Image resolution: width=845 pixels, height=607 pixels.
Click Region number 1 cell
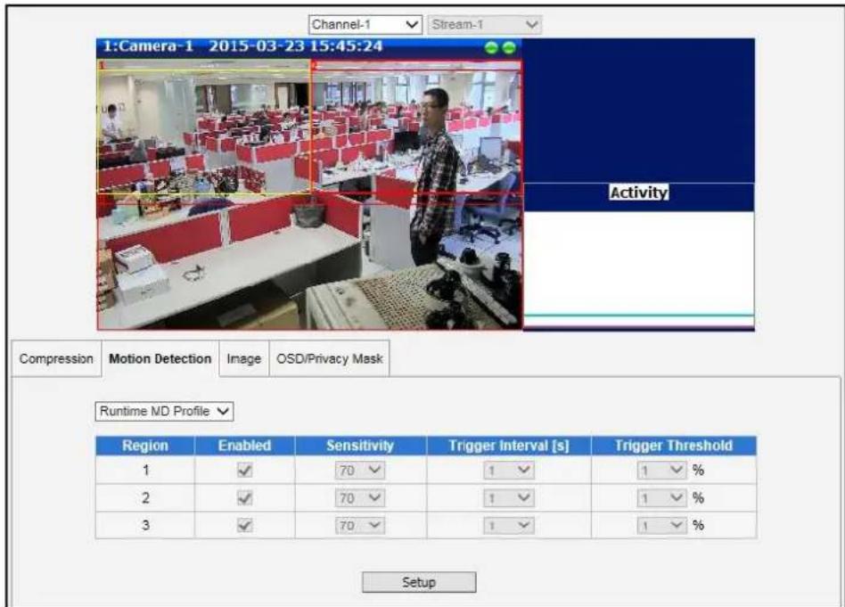click(145, 471)
